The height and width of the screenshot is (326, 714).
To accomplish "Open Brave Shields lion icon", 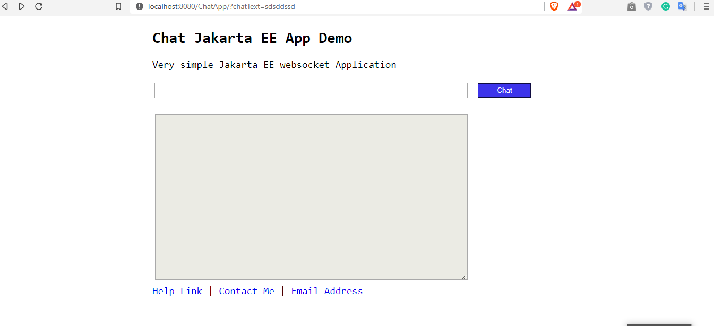I will pos(554,6).
